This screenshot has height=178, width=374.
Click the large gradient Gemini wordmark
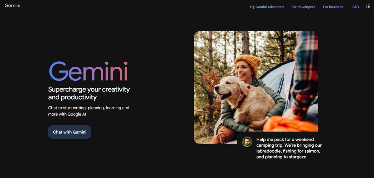pyautogui.click(x=89, y=72)
